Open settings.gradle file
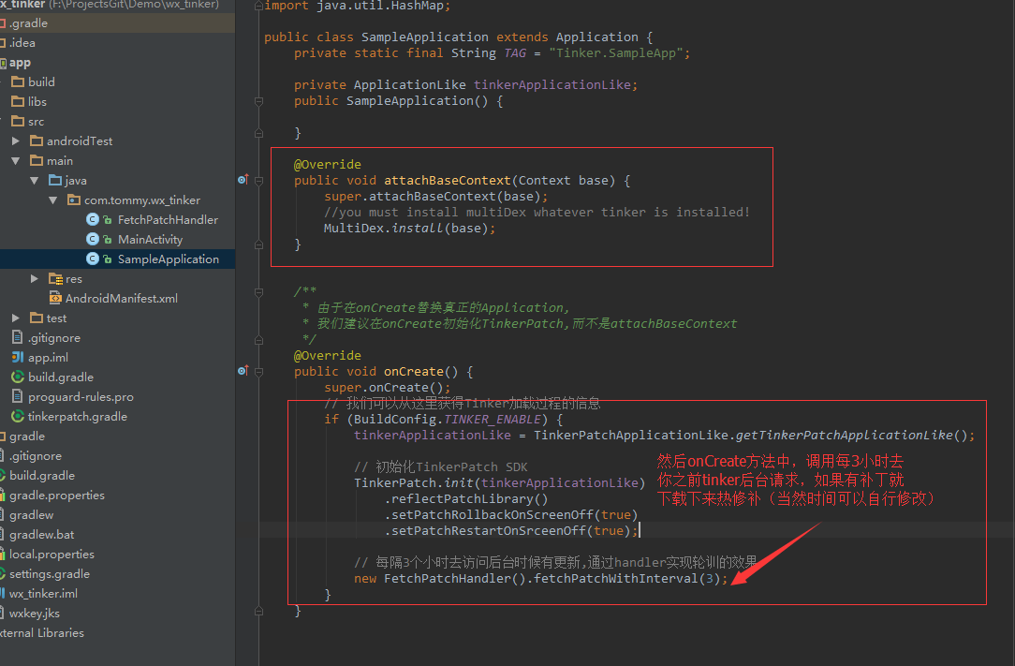The image size is (1015, 666). 50,574
